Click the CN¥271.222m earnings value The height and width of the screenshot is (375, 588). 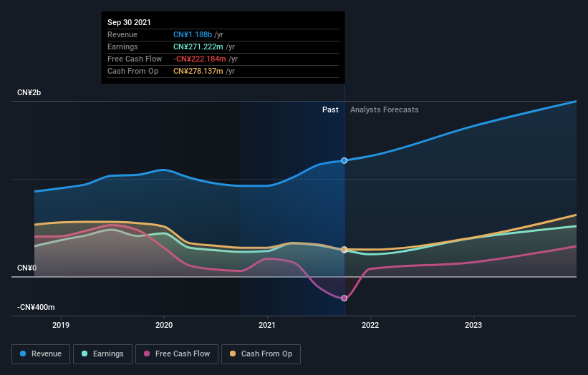click(x=198, y=47)
